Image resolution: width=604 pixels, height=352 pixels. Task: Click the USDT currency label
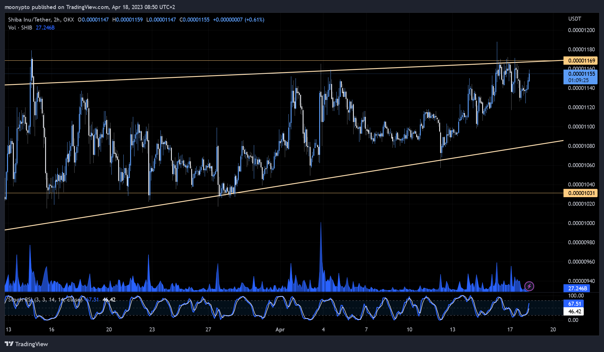[575, 19]
